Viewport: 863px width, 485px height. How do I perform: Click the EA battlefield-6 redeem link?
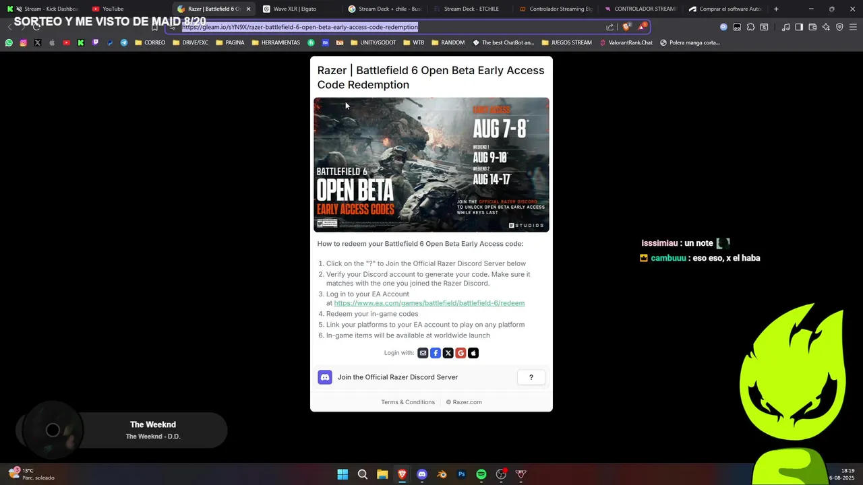[x=429, y=303]
